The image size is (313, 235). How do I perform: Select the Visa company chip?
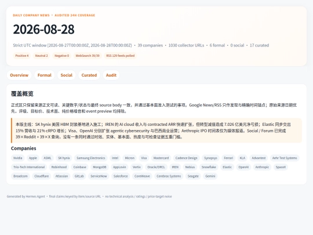[x=144, y=158]
